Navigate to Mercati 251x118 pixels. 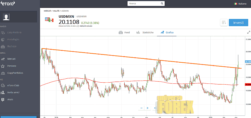tap(11, 59)
